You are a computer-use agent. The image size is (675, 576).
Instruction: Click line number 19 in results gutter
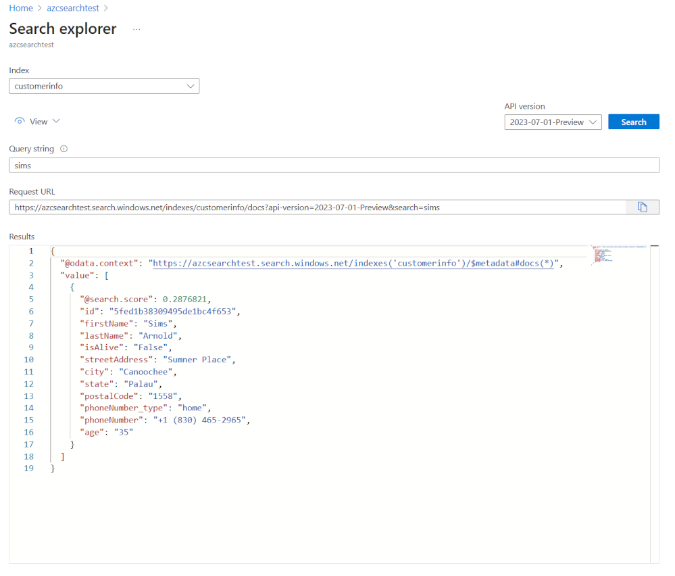point(28,468)
